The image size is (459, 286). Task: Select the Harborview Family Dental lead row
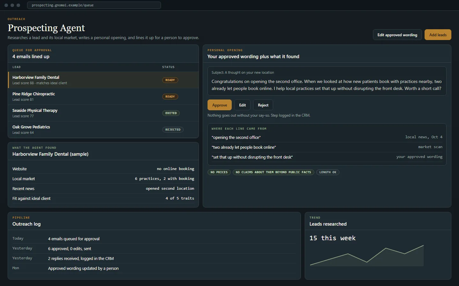coord(103,80)
